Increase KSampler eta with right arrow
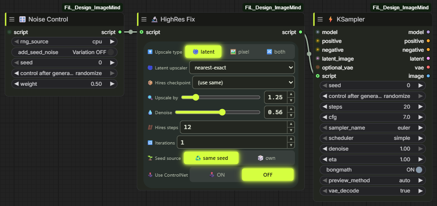 click(x=420, y=159)
